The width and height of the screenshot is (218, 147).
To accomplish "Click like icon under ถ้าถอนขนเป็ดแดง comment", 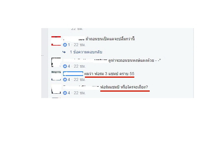I will pos(65,45).
